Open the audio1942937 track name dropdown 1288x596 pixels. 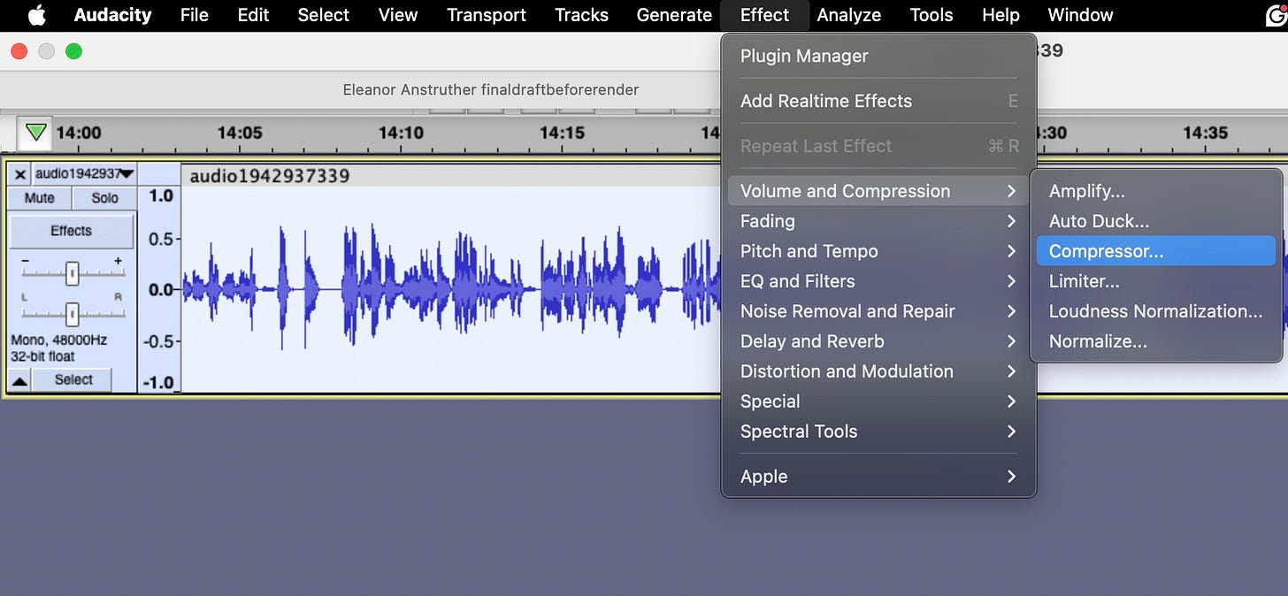tap(83, 174)
